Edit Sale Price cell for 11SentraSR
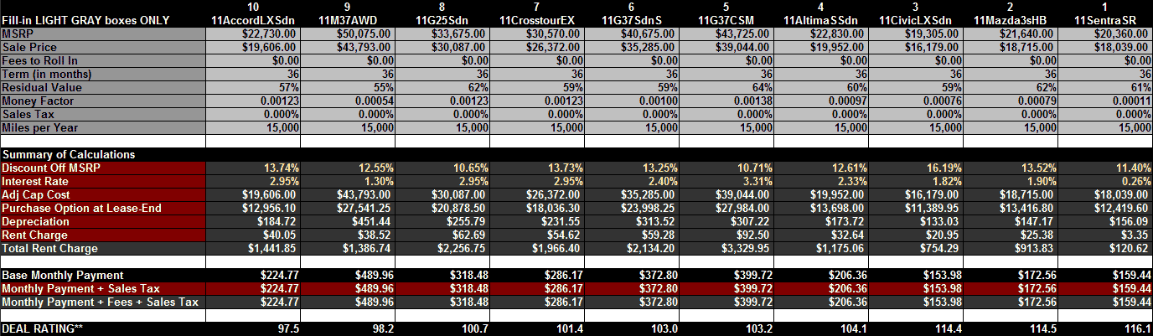The width and height of the screenshot is (1153, 336). point(1107,47)
